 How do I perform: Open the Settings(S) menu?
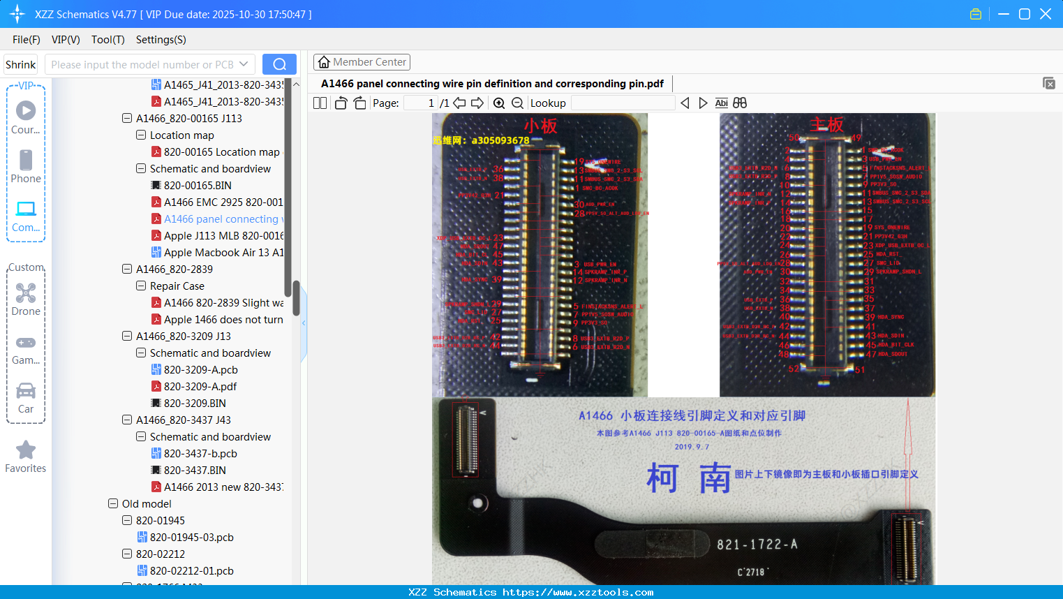[161, 40]
